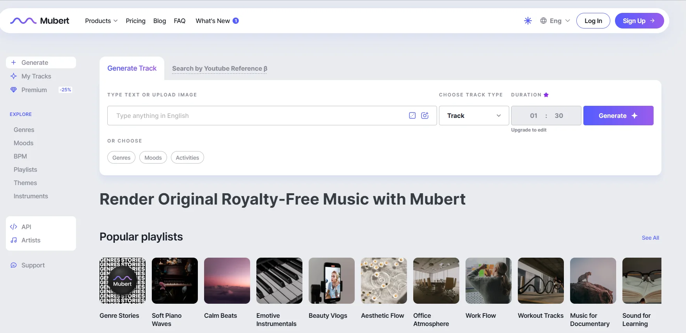Click the -25% Premium discount badge
This screenshot has height=333, width=686.
click(66, 90)
